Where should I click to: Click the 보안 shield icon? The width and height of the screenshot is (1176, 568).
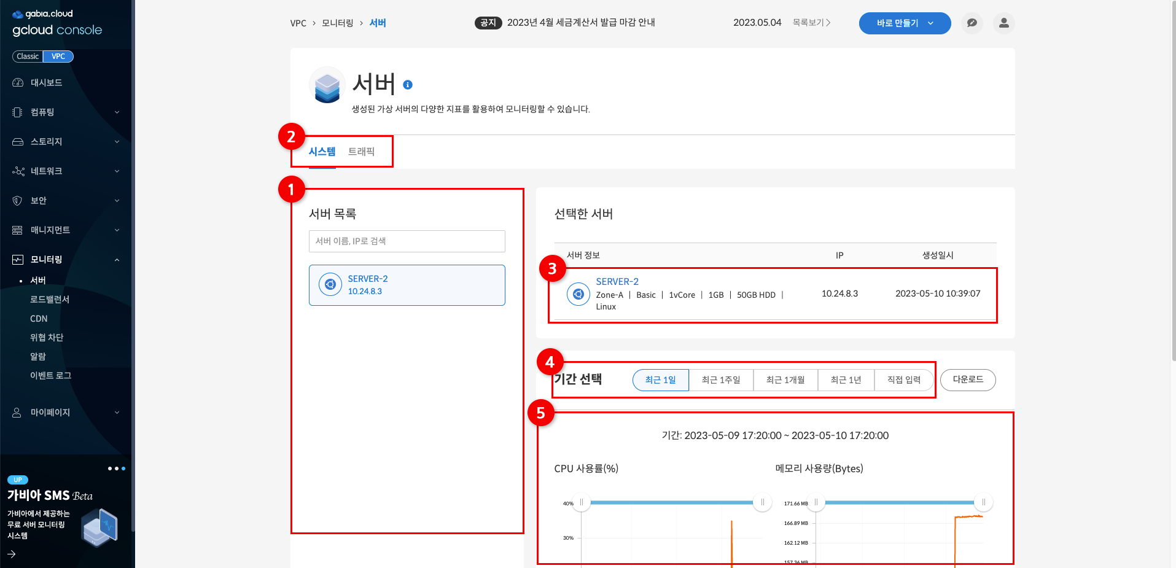(x=18, y=200)
